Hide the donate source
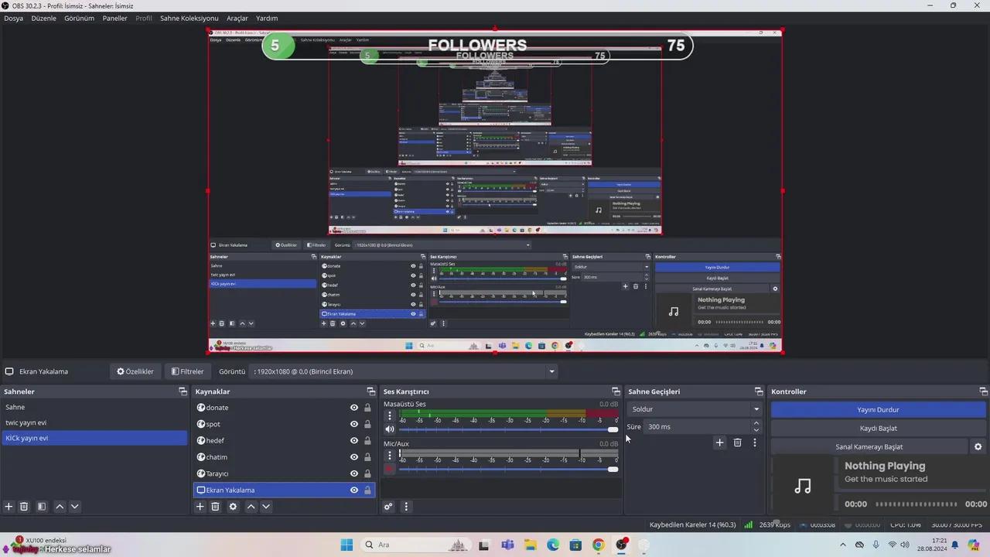990x557 pixels. coord(353,407)
